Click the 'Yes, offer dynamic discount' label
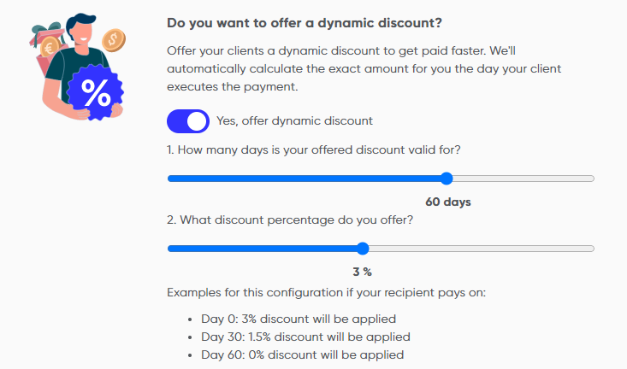This screenshot has width=627, height=369. [294, 121]
